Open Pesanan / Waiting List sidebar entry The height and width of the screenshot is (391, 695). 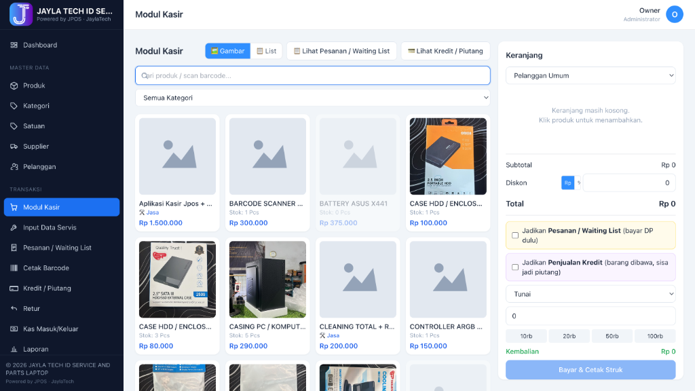point(62,248)
